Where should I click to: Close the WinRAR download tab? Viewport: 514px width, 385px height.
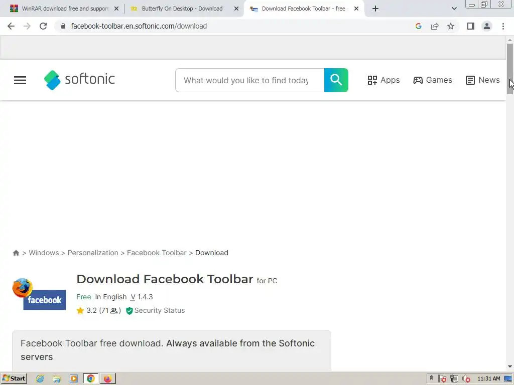click(x=116, y=9)
